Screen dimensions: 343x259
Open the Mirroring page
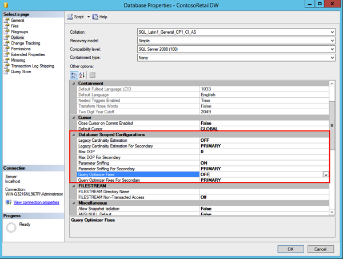[x=18, y=60]
